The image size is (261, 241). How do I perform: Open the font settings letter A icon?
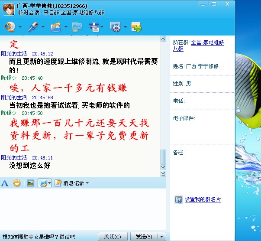click(5, 183)
